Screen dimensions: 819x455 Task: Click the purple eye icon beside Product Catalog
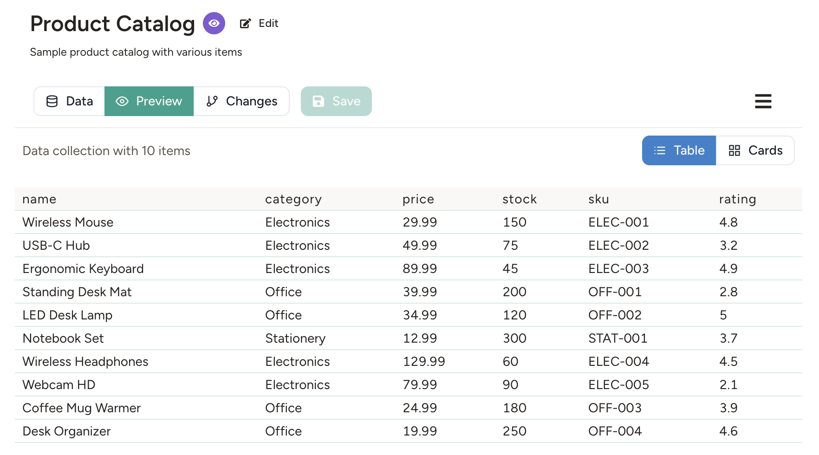tap(214, 23)
